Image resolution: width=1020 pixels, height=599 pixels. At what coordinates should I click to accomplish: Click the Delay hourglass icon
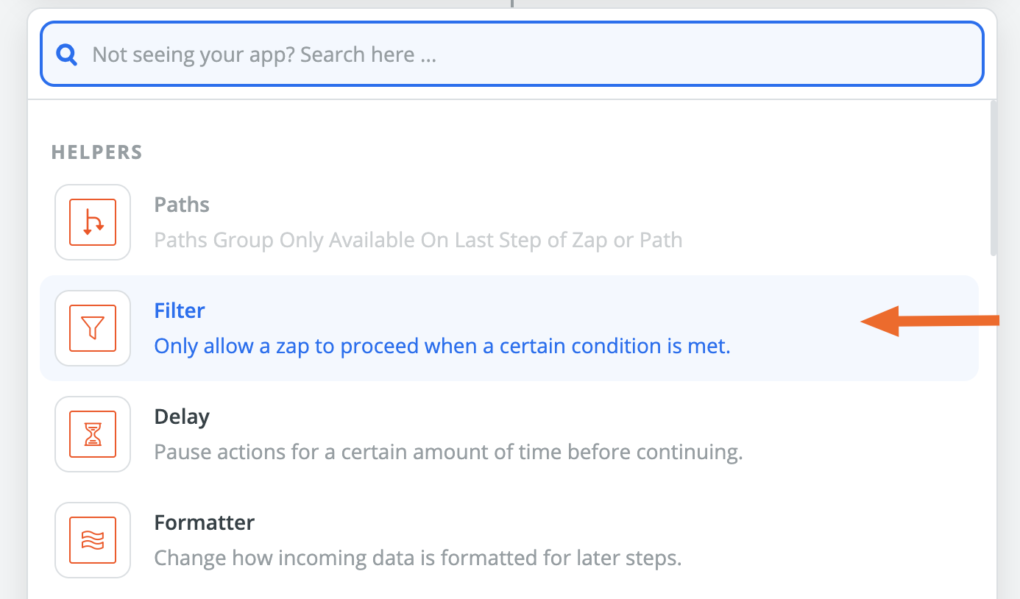click(93, 434)
